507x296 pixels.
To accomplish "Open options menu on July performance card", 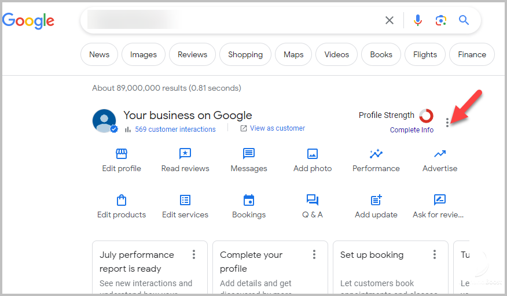I will click(194, 255).
